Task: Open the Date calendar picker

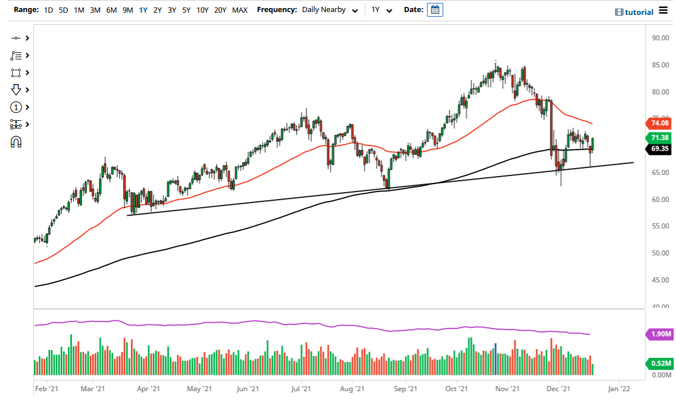Action: pos(435,10)
